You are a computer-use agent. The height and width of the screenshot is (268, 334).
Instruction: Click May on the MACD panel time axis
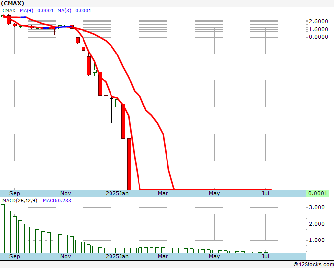[x=214, y=256]
